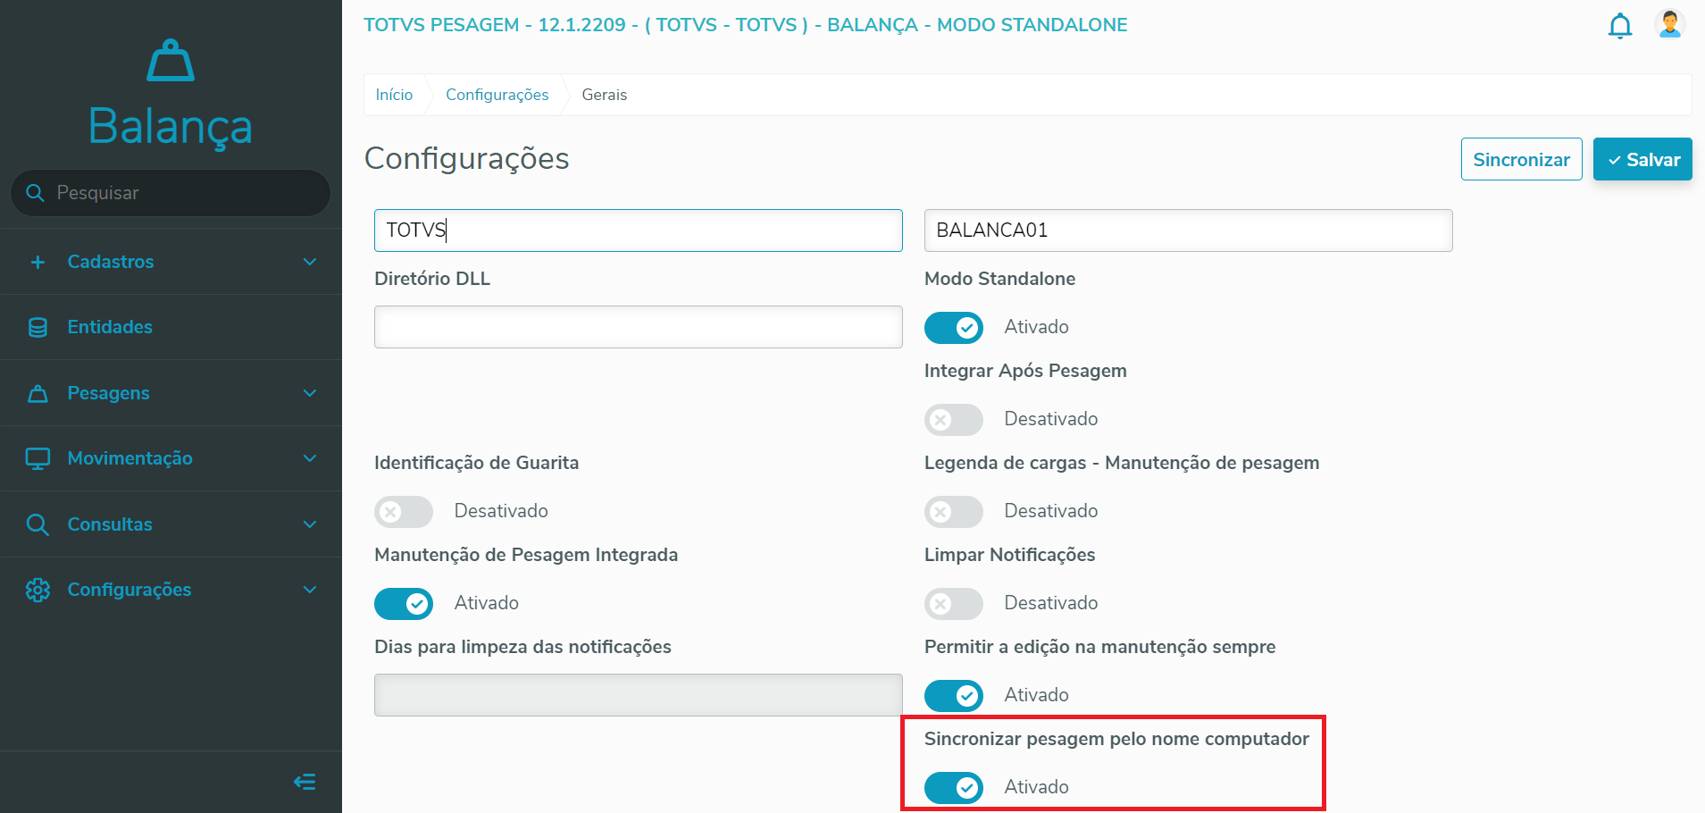
Task: Click the field containing TOTVS
Action: (x=639, y=230)
